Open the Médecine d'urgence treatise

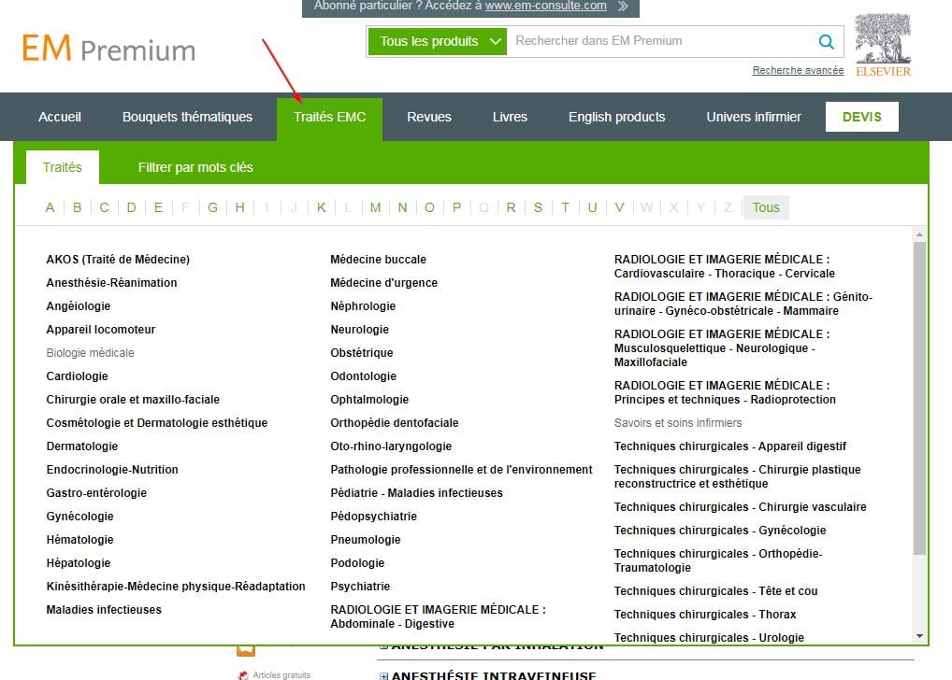tap(383, 283)
